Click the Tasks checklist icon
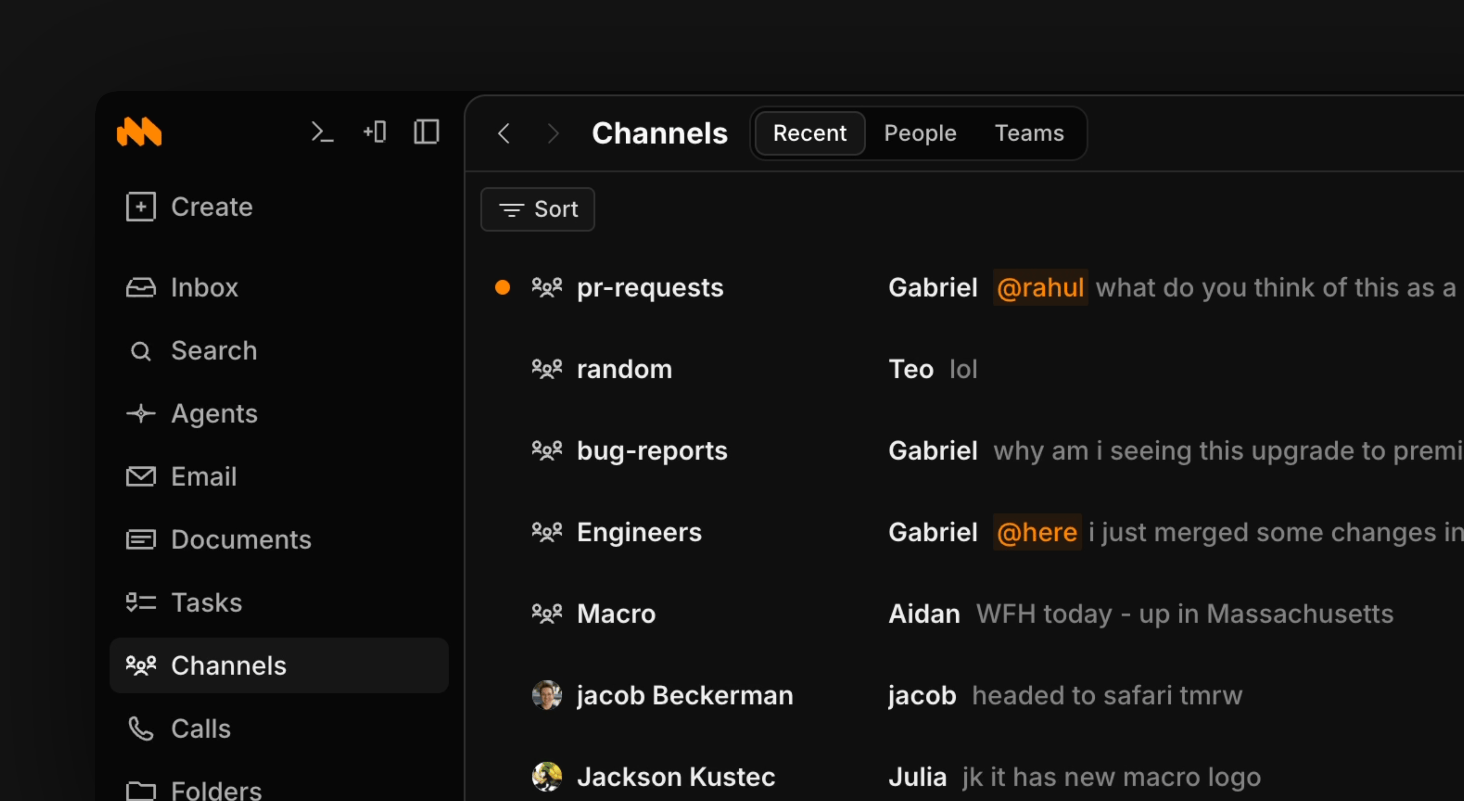Viewport: 1464px width, 801px height. tap(141, 603)
